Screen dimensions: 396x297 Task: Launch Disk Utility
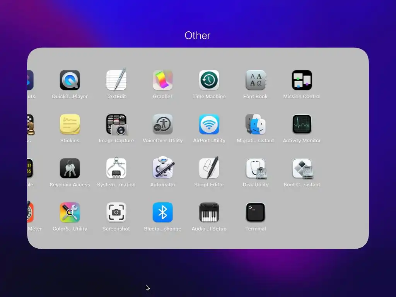pos(256,169)
